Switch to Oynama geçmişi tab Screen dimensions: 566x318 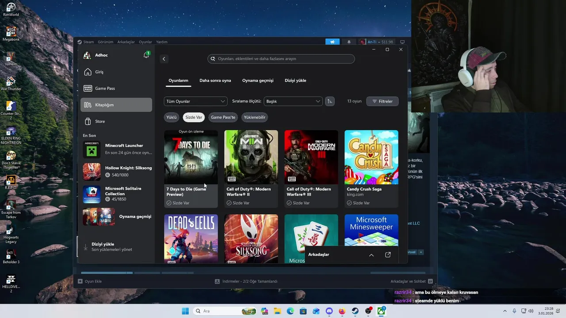point(258,80)
